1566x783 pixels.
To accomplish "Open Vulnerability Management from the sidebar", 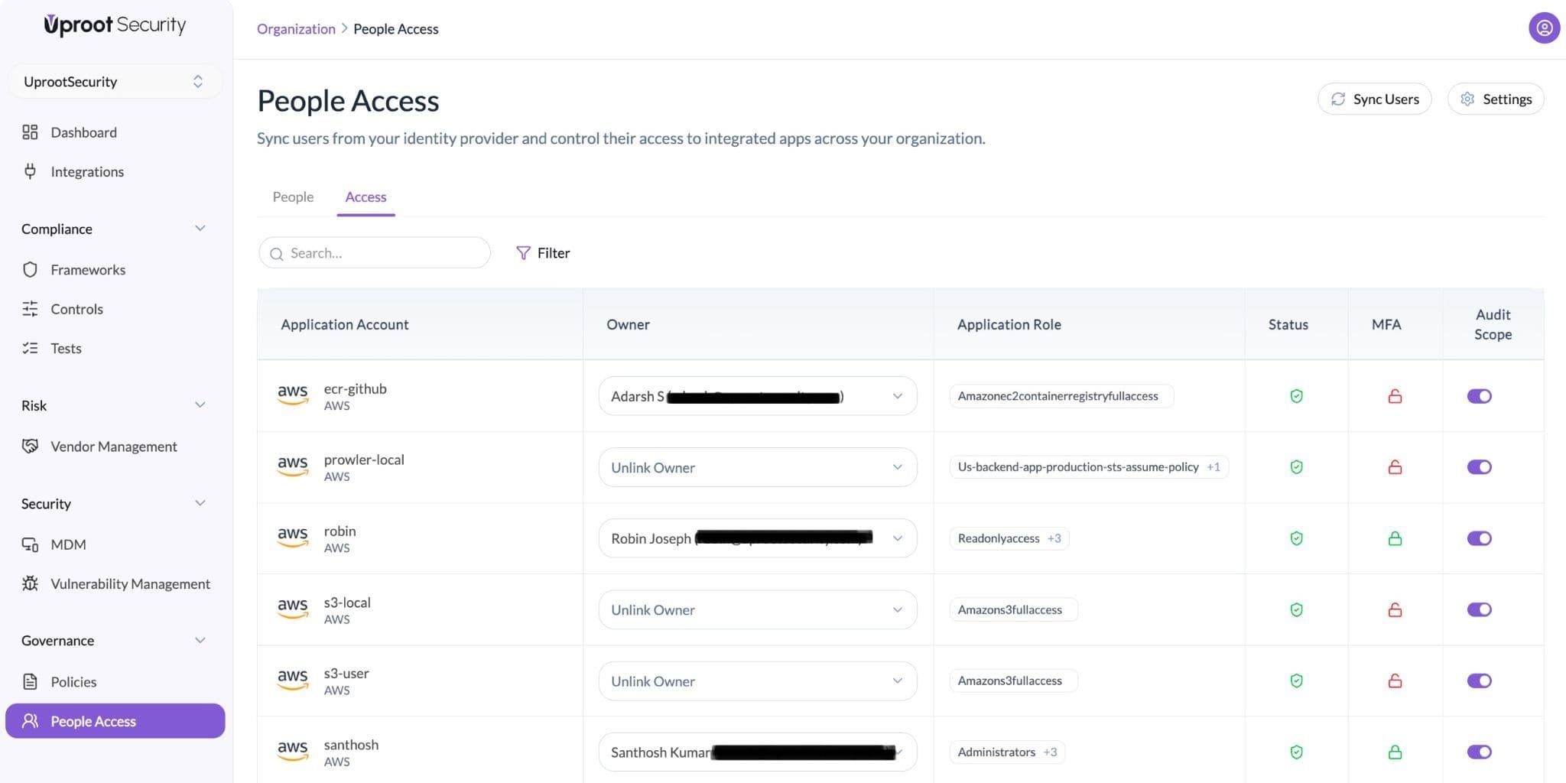I will (129, 583).
